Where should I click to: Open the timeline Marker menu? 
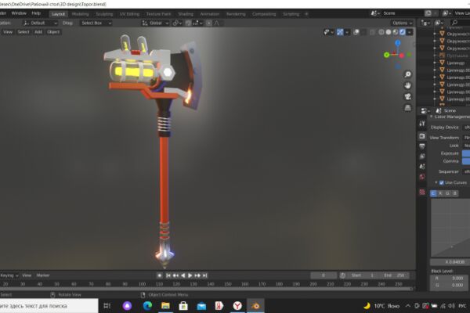43,275
